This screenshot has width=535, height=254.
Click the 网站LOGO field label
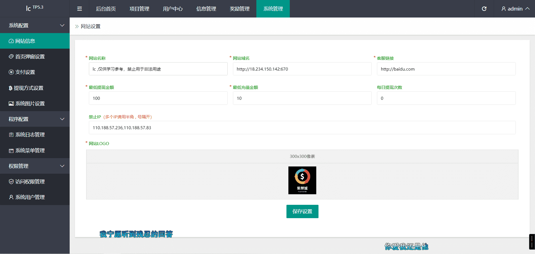click(99, 144)
